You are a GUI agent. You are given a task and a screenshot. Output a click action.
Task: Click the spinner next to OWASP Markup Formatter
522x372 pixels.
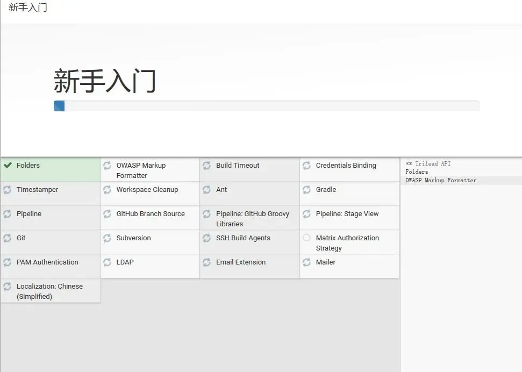tap(107, 165)
